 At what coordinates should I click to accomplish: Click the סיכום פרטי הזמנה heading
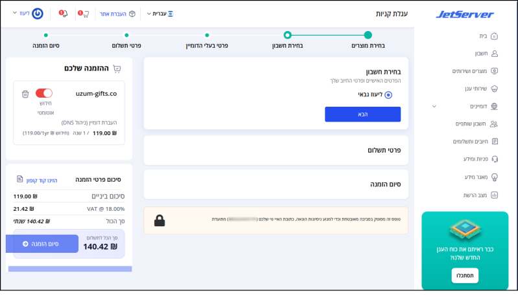[x=98, y=180]
